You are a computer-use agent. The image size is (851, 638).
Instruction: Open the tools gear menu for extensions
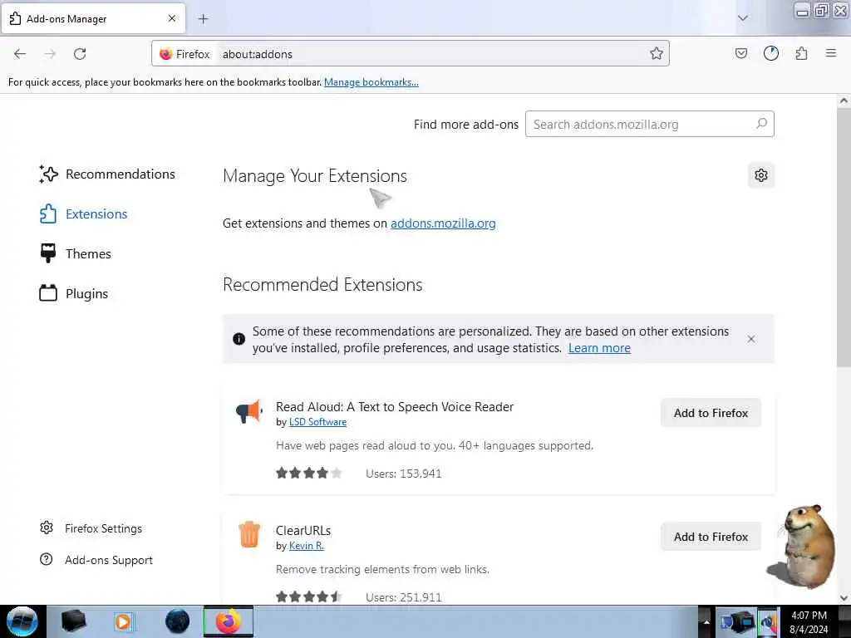pos(761,175)
